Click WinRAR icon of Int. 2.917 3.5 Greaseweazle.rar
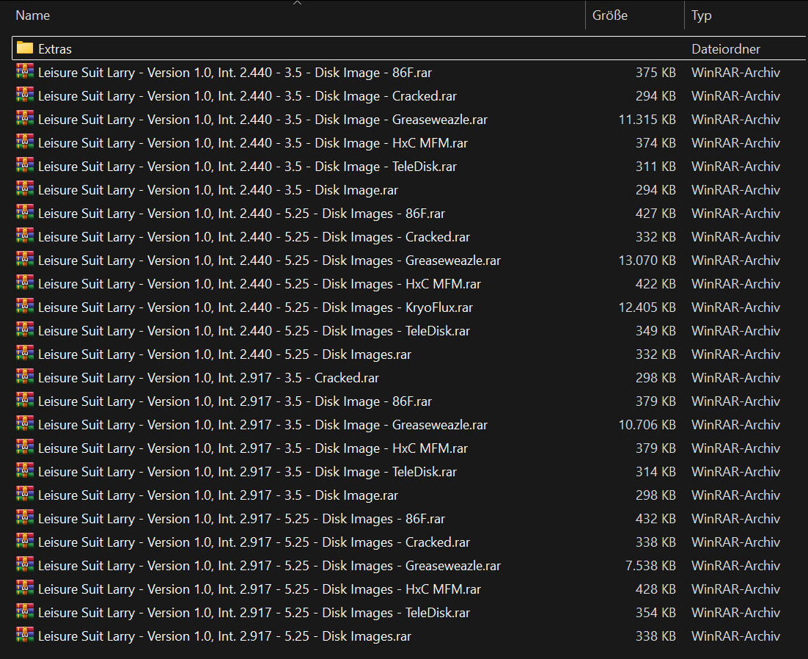Screen dimensions: 808x659 click(25, 424)
